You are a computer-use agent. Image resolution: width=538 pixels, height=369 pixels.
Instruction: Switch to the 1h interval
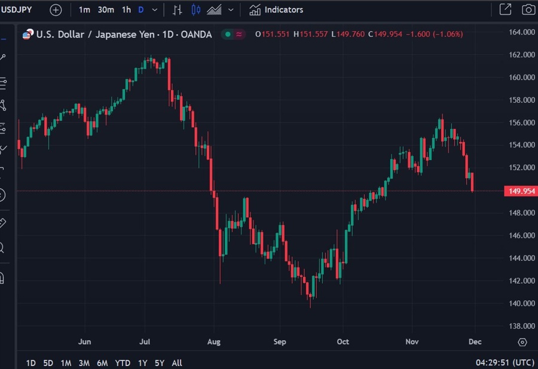tap(126, 10)
